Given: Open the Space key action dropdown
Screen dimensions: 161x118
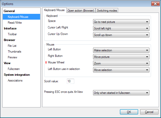Looking at the screenshot, I should 121,22.
